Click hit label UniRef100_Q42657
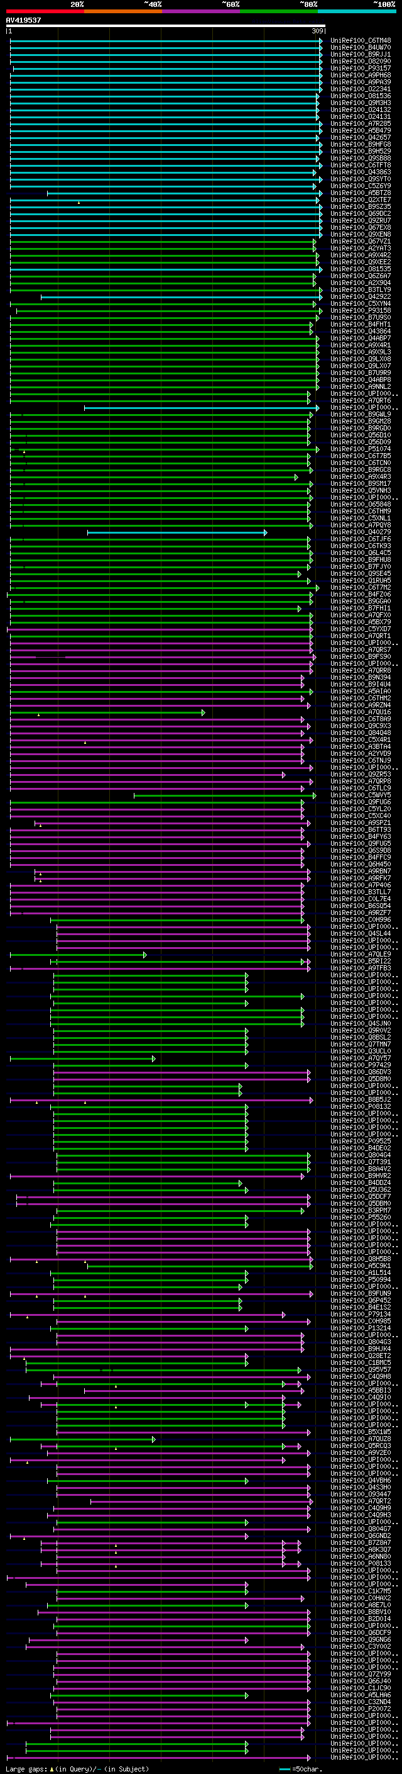Screen dimensions: 402x1774 click(x=361, y=137)
